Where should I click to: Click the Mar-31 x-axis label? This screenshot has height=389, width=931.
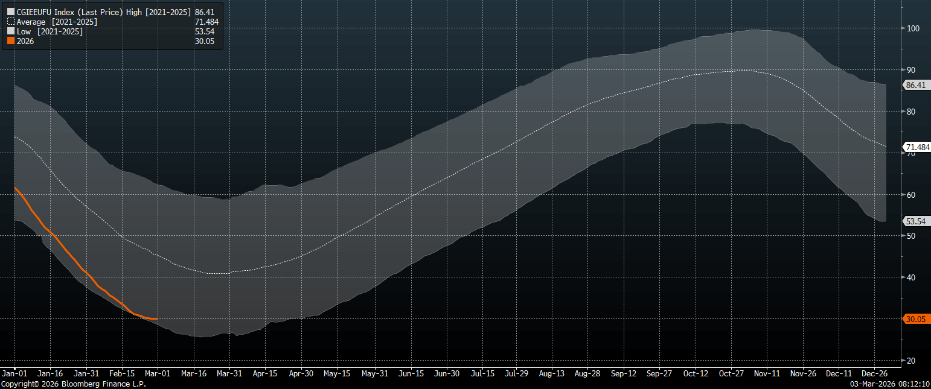pyautogui.click(x=229, y=374)
